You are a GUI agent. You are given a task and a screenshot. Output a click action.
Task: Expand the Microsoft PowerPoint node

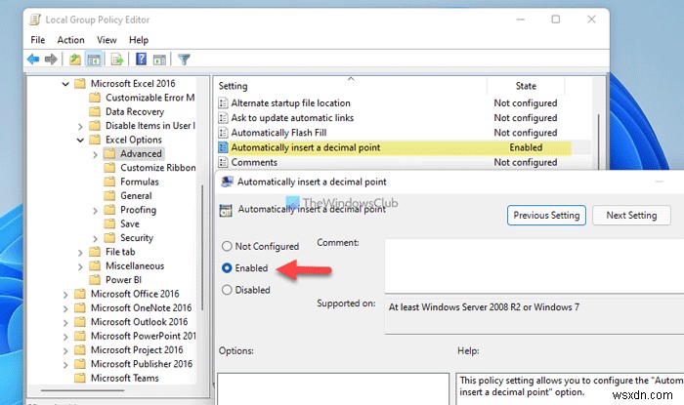pyautogui.click(x=65, y=337)
